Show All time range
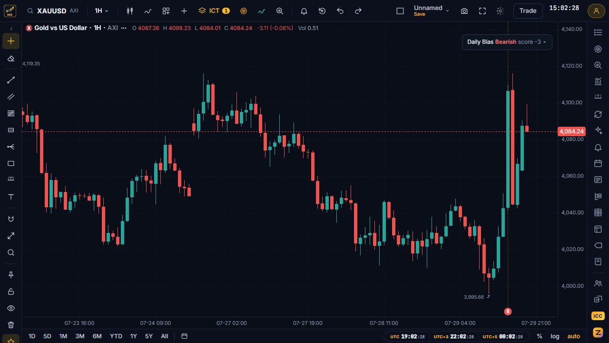 (x=165, y=336)
